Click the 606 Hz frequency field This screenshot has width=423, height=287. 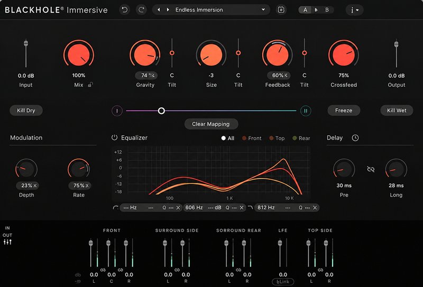pyautogui.click(x=194, y=208)
